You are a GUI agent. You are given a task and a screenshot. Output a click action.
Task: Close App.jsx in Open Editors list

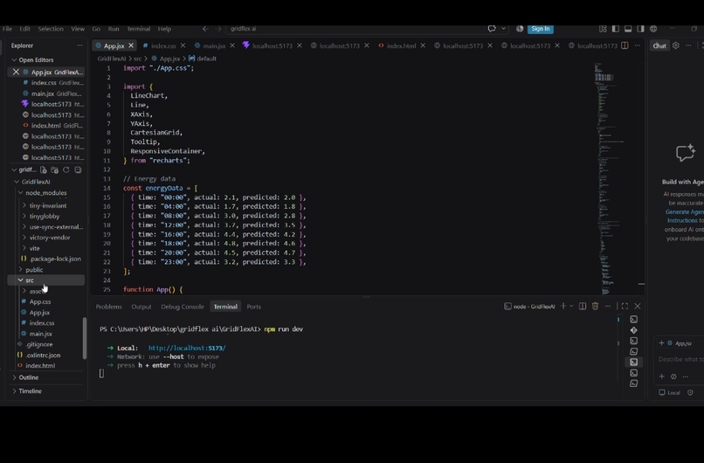[x=16, y=72]
